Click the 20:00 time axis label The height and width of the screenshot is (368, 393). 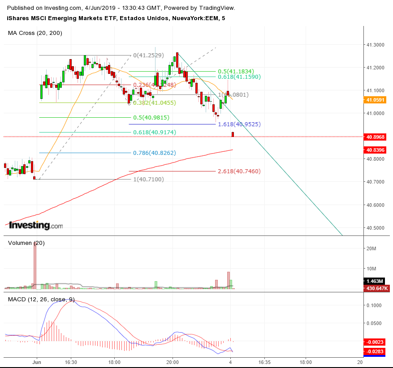173,362
